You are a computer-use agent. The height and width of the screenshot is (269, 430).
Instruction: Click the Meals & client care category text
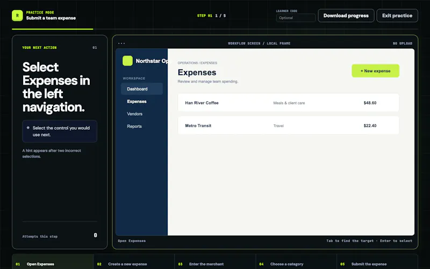[x=289, y=103]
